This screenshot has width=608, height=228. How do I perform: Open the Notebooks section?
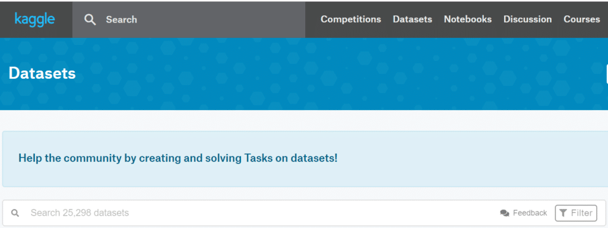coord(468,20)
